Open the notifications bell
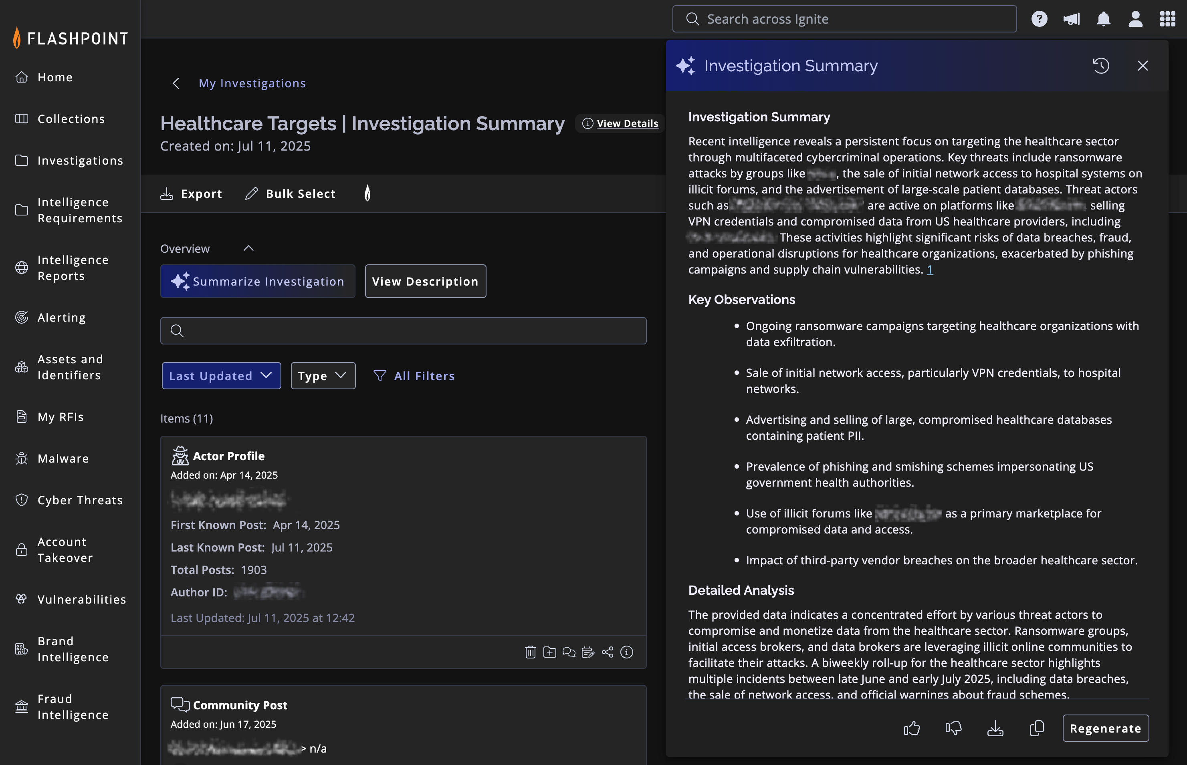 tap(1104, 19)
